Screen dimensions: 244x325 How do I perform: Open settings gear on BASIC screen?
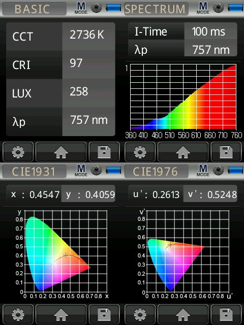pyautogui.click(x=18, y=152)
